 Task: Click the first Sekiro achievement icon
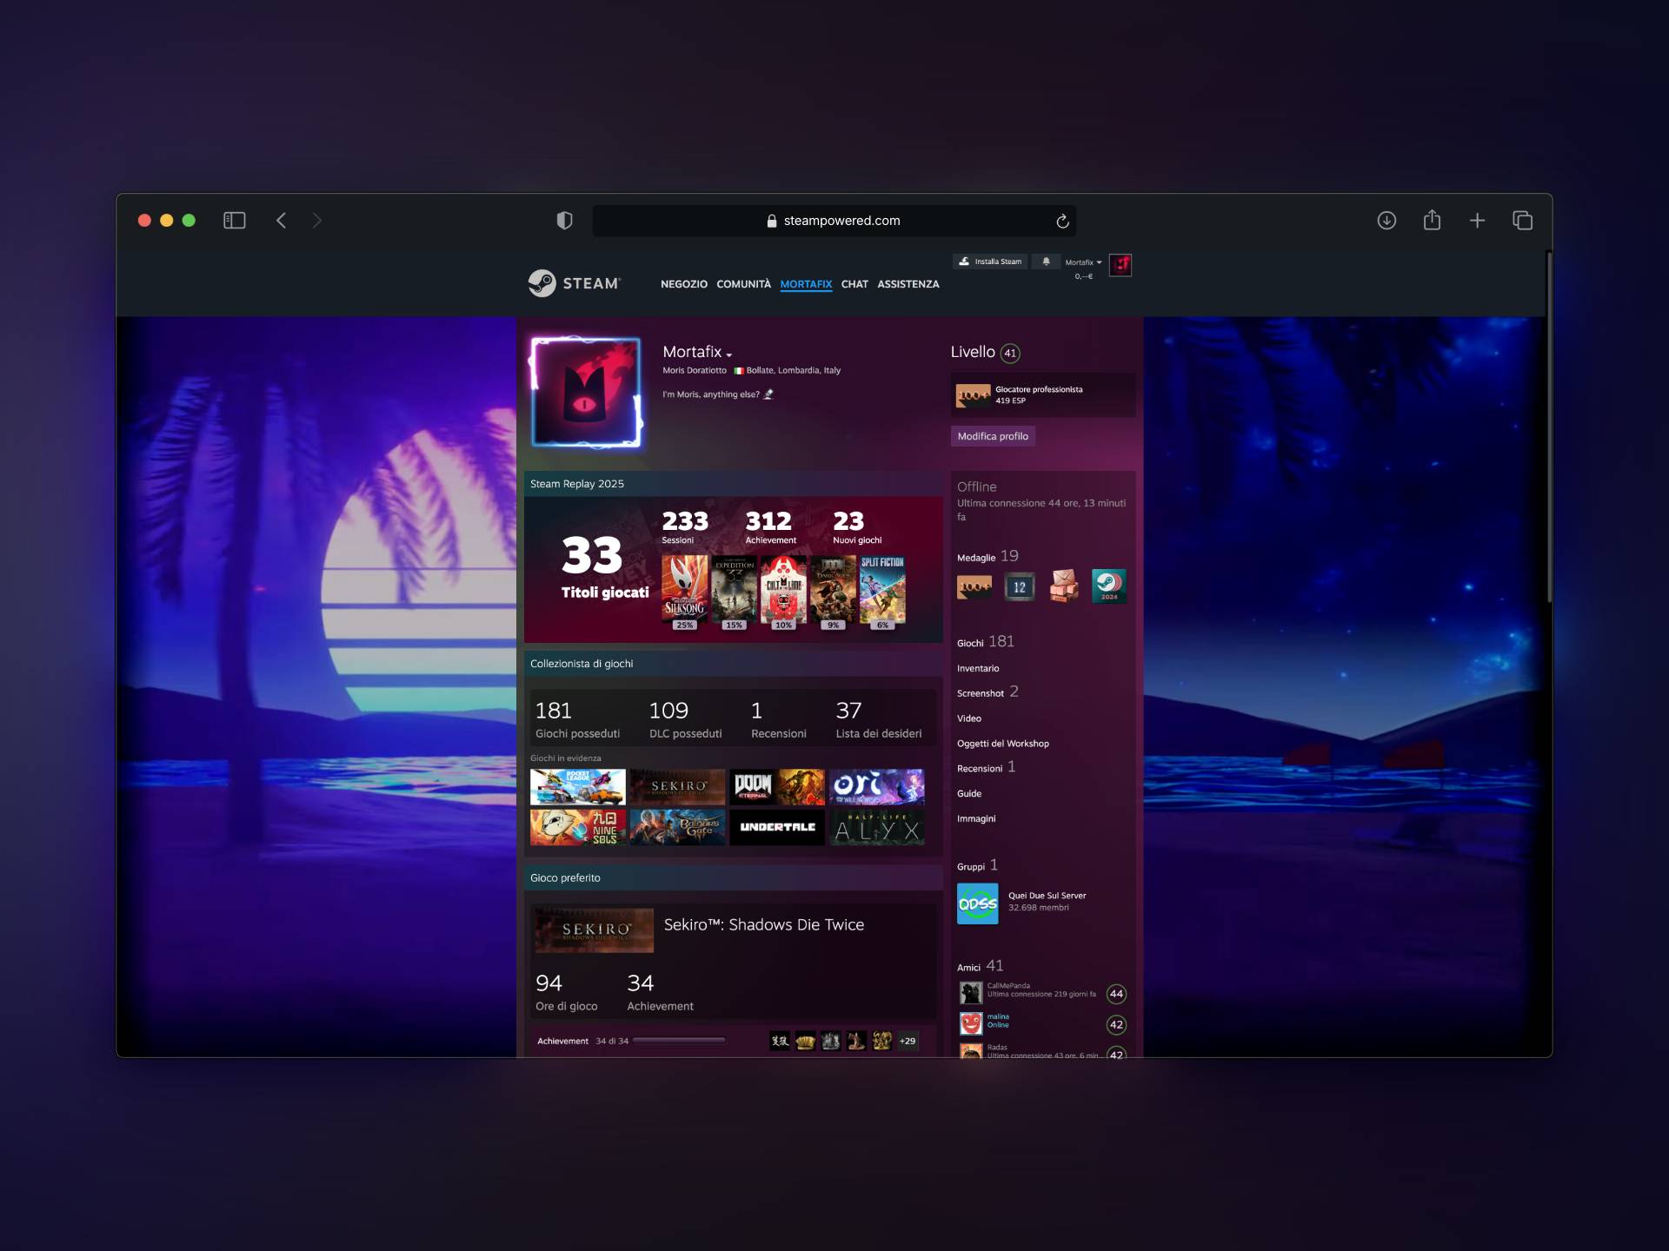pyautogui.click(x=780, y=1040)
